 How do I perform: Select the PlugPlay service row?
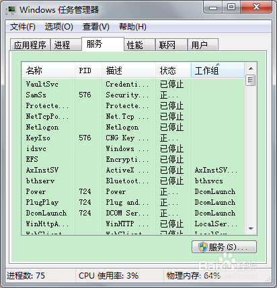click(133, 202)
